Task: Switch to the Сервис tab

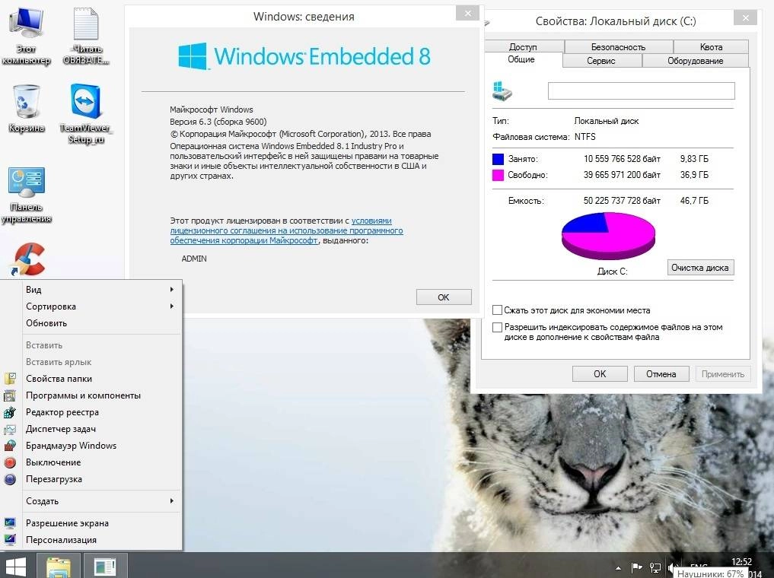Action: 601,61
